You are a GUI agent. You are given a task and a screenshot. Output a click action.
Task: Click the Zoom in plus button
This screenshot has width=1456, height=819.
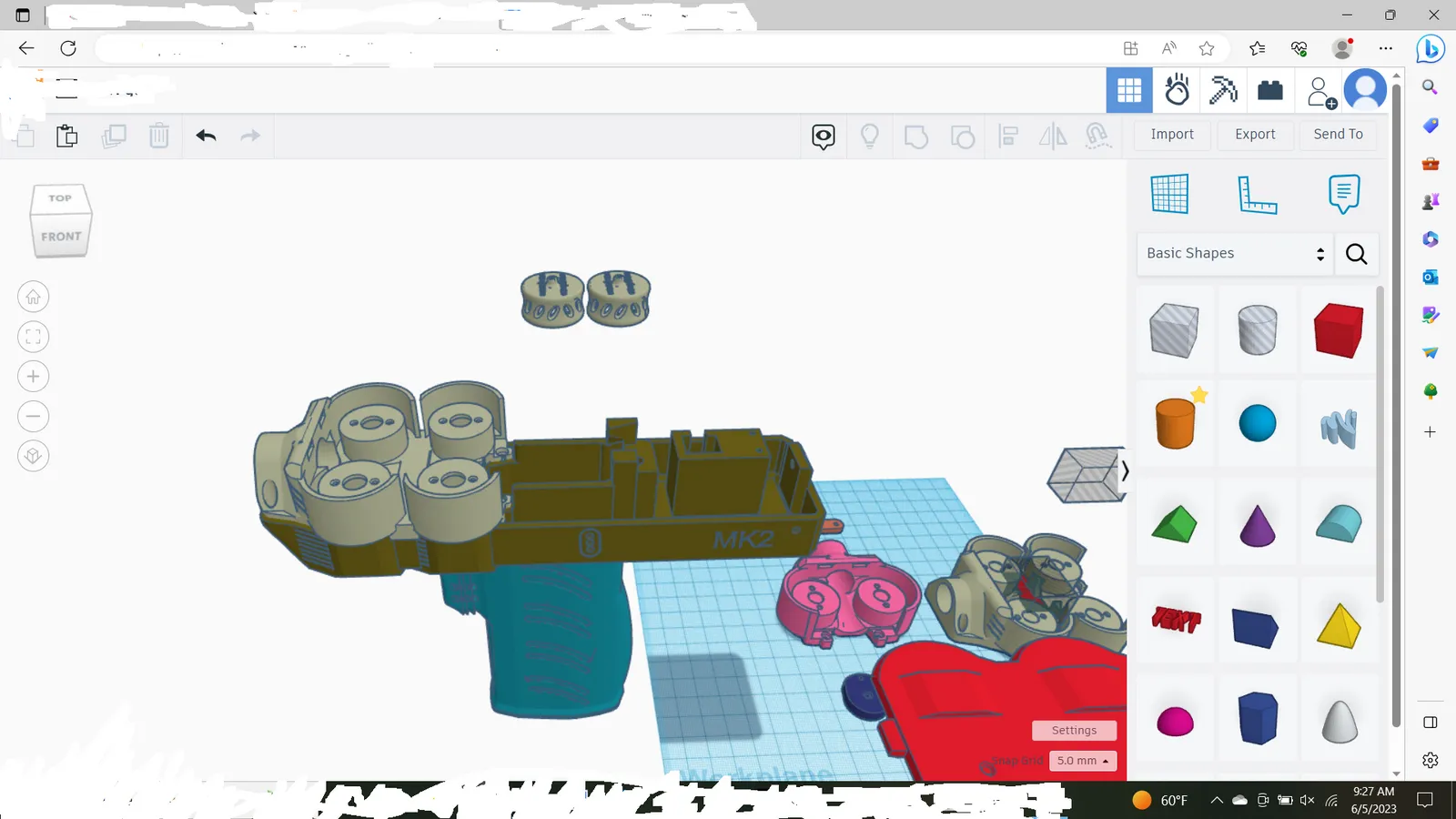pyautogui.click(x=34, y=376)
